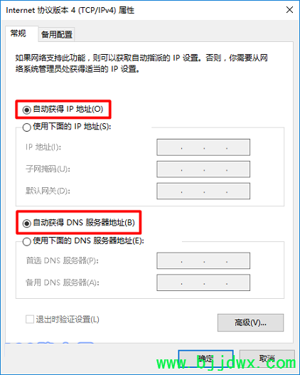This screenshot has width=300, height=375.
Task: Select 使用下面的 IP 地址(S) radio button
Action: click(x=27, y=127)
